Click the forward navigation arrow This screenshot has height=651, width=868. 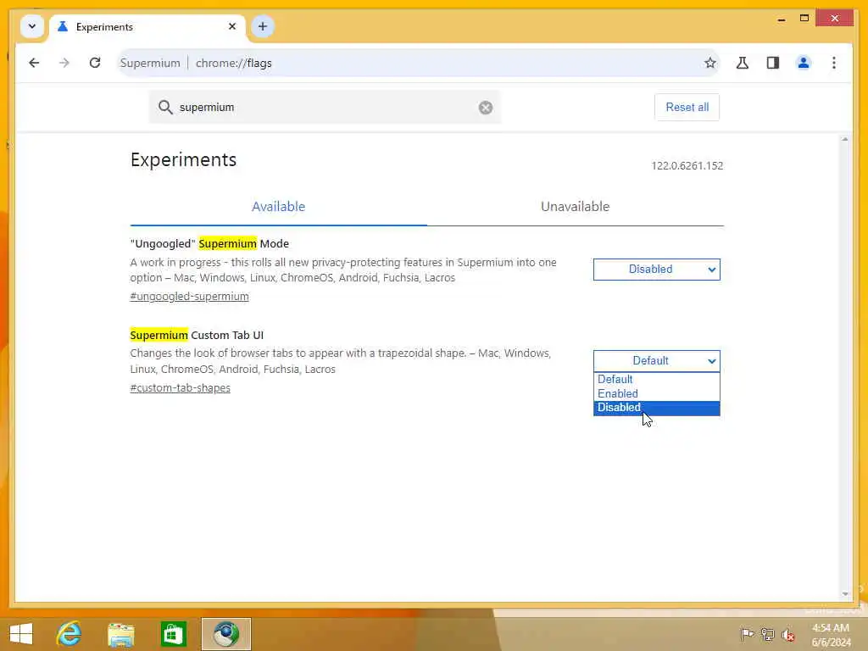click(64, 63)
